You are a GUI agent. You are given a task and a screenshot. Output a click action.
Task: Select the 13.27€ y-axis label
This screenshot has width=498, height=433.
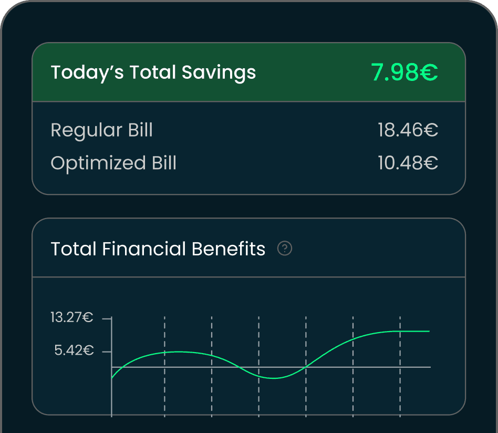(72, 317)
